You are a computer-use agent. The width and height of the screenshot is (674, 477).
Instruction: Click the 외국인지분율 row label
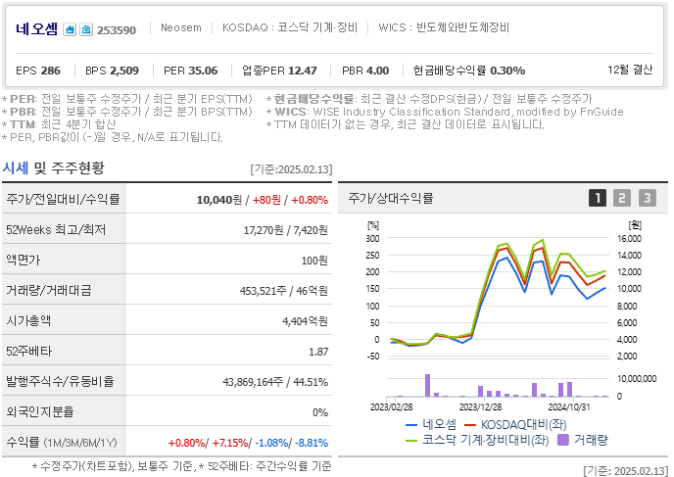pyautogui.click(x=40, y=411)
